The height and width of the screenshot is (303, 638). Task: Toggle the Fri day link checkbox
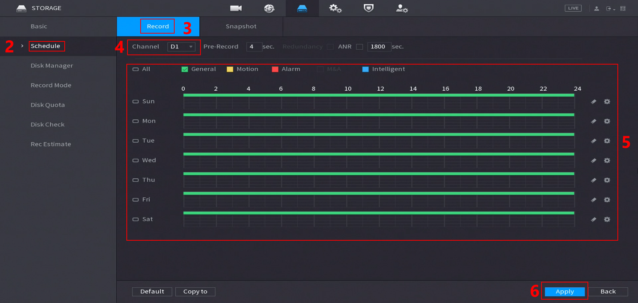[135, 200]
